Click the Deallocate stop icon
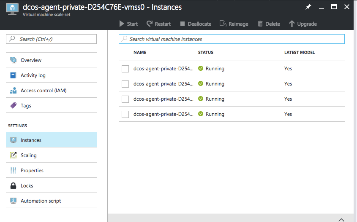 183,24
